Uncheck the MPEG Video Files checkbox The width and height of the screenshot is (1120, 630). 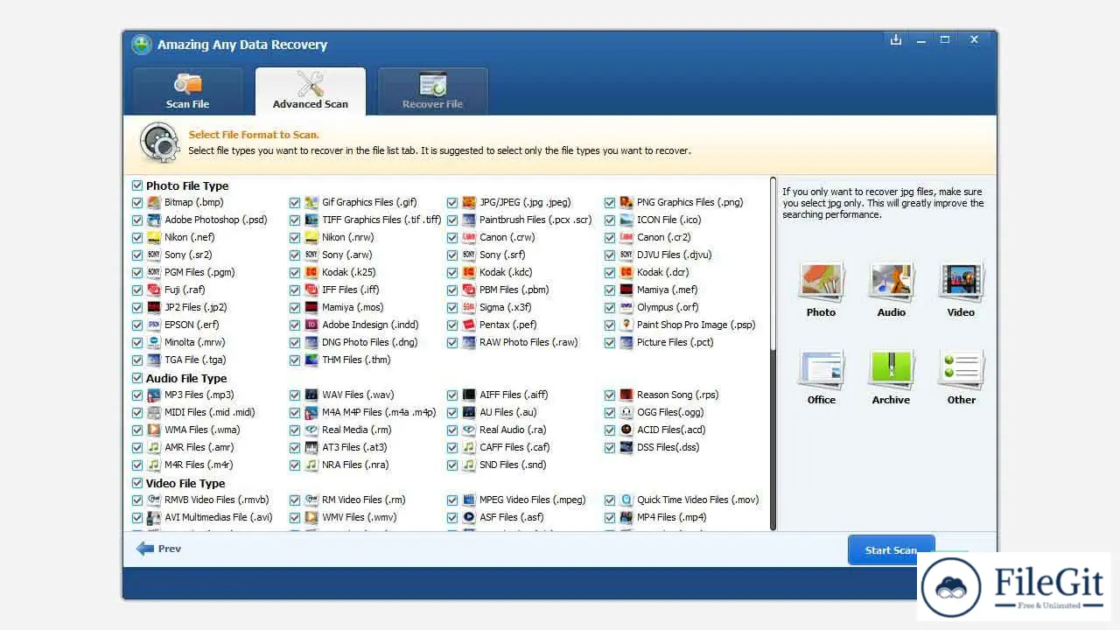452,500
